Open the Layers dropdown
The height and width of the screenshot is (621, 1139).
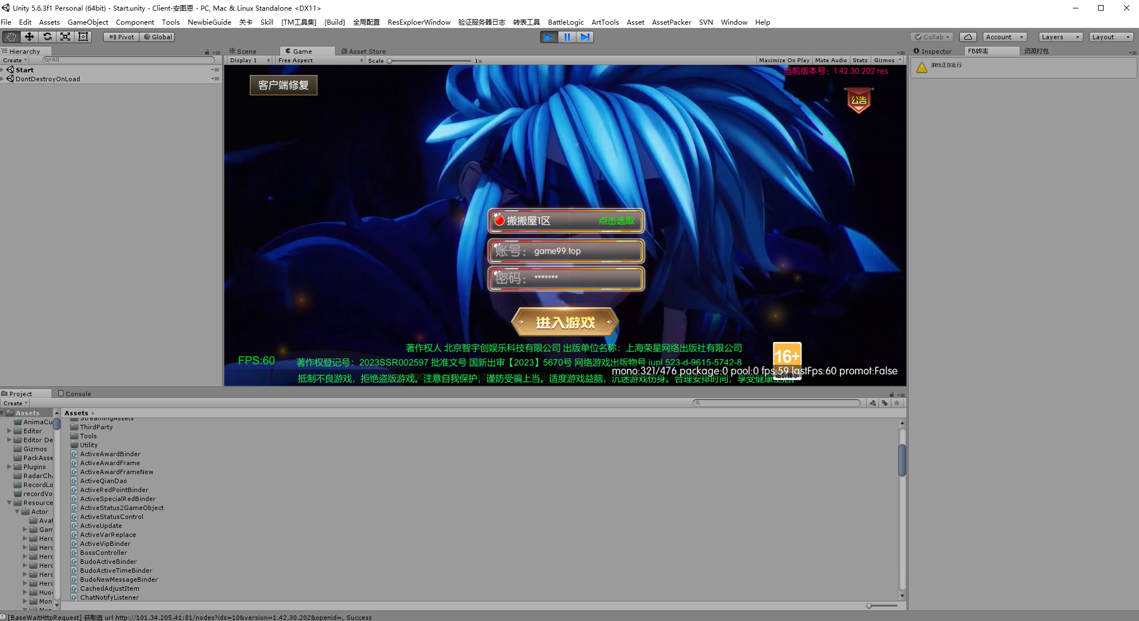tap(1060, 37)
